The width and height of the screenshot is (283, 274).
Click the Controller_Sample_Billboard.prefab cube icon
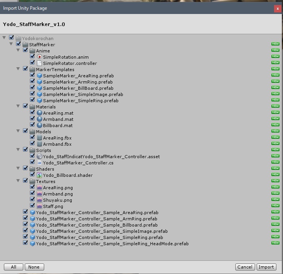click(x=32, y=225)
